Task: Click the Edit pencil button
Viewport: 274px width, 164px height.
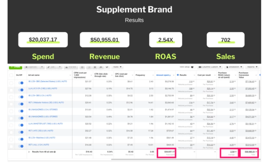Action: click(52, 67)
